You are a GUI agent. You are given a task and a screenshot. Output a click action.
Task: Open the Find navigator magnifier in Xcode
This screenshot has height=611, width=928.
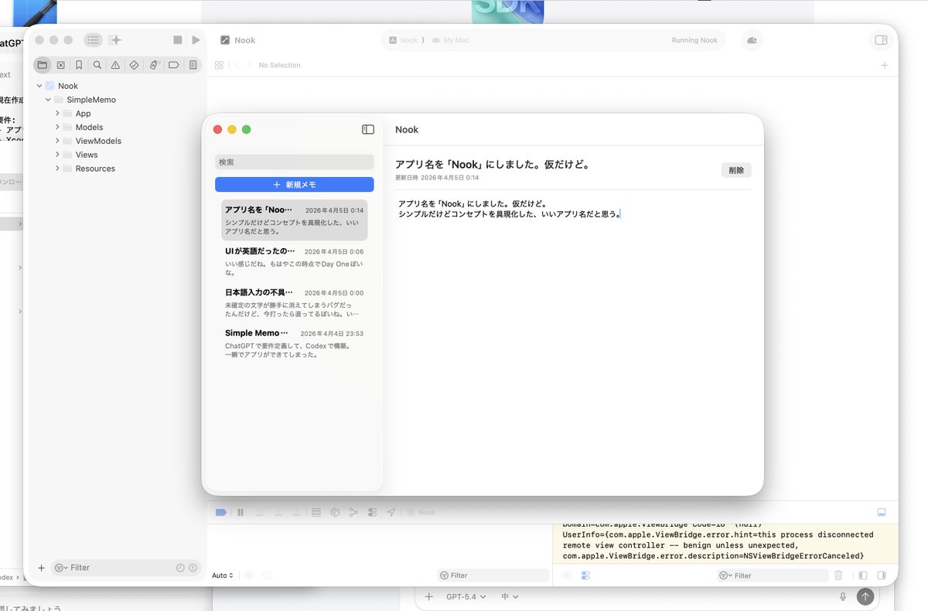[x=97, y=65]
